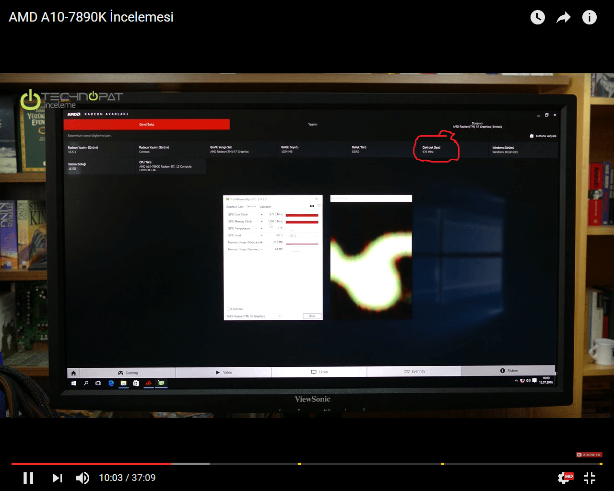The height and width of the screenshot is (491, 614).
Task: Open the Gaming section
Action: [x=128, y=373]
